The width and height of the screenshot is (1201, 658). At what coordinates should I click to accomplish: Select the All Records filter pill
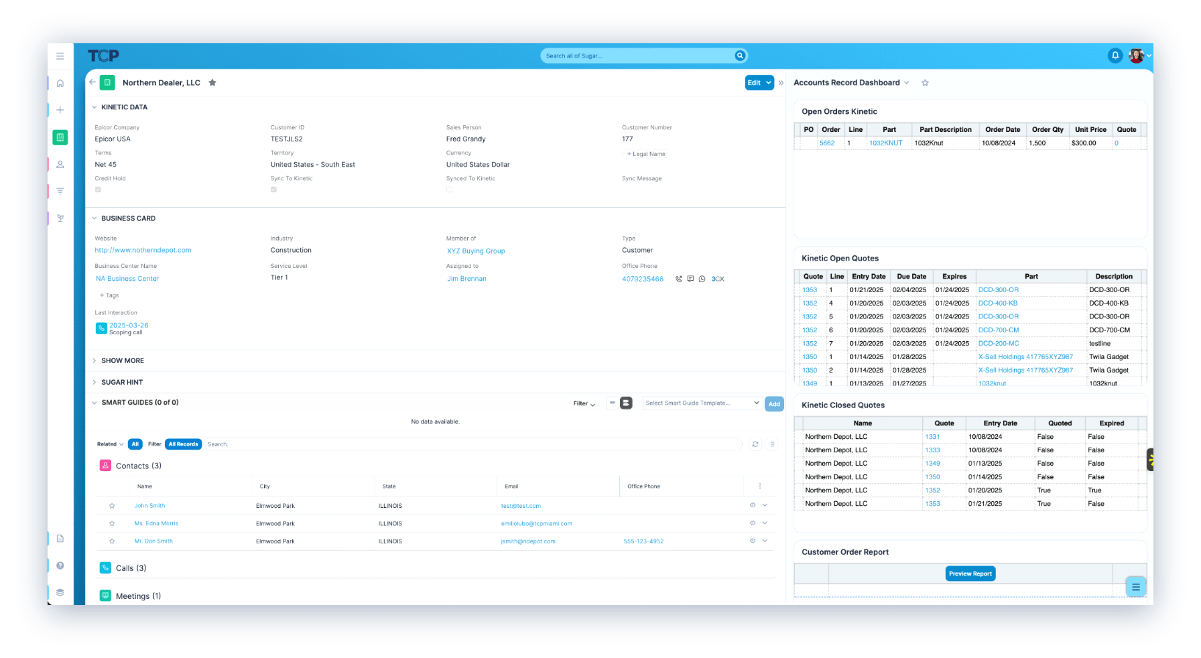(183, 444)
